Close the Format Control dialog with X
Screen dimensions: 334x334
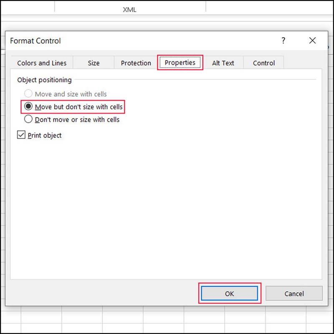pos(313,40)
